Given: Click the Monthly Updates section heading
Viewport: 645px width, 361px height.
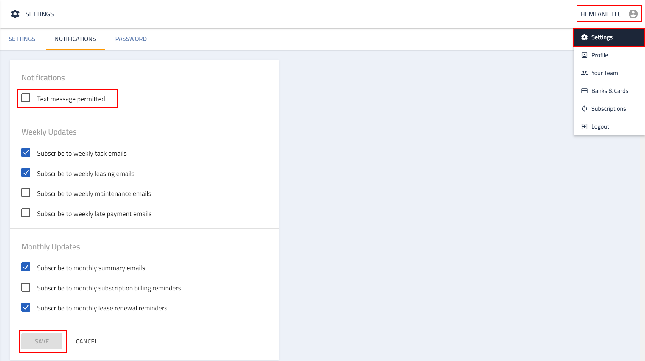Looking at the screenshot, I should [x=51, y=247].
